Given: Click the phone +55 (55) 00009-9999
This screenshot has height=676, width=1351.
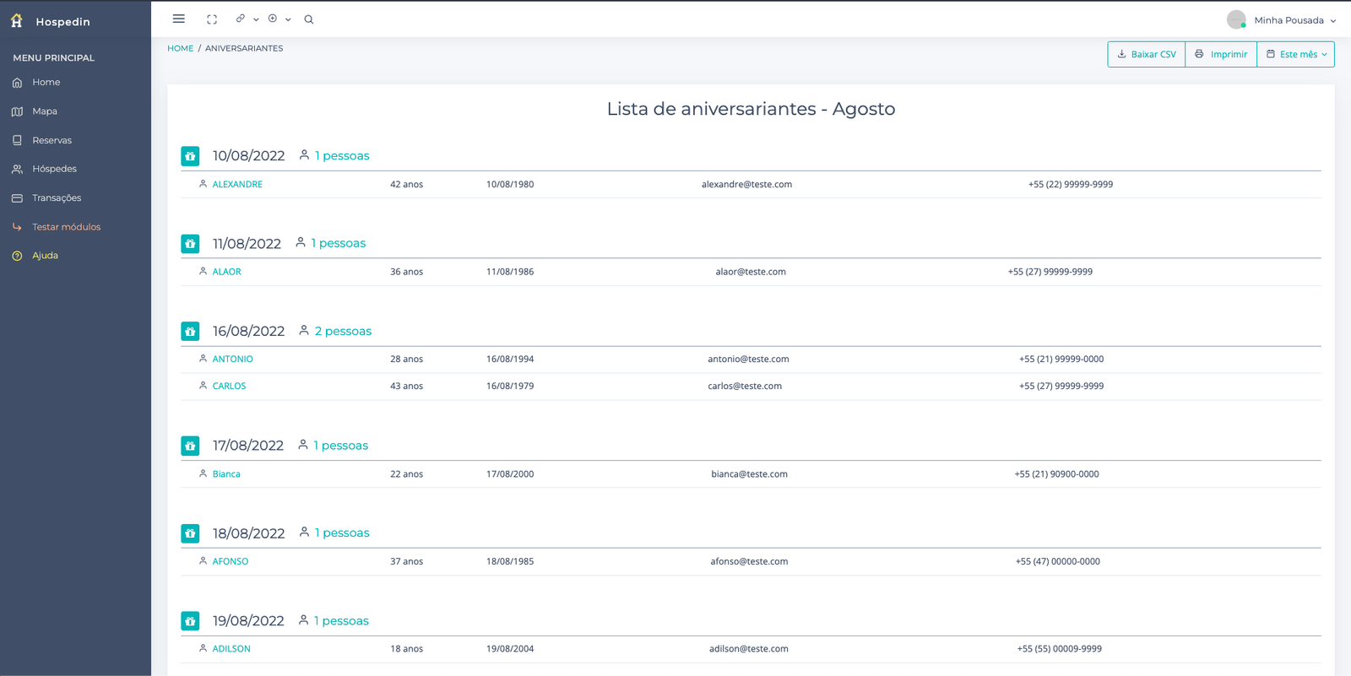Looking at the screenshot, I should click(x=1059, y=649).
